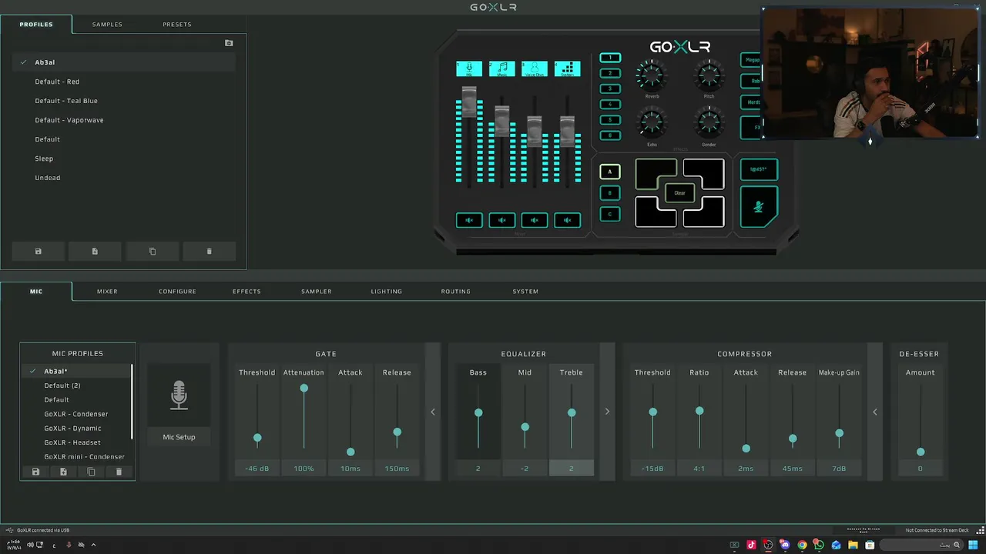The height and width of the screenshot is (554, 986).
Task: Select sampler bank C
Action: point(609,215)
